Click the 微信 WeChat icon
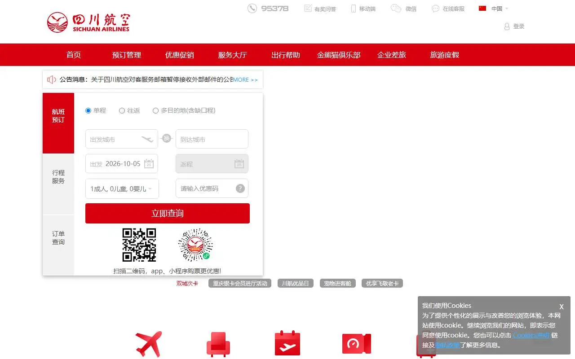This screenshot has height=359, width=575. pyautogui.click(x=396, y=8)
